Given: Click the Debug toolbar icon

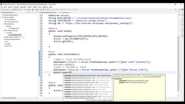Looking at the screenshot, I should pyautogui.click(x=25, y=10).
